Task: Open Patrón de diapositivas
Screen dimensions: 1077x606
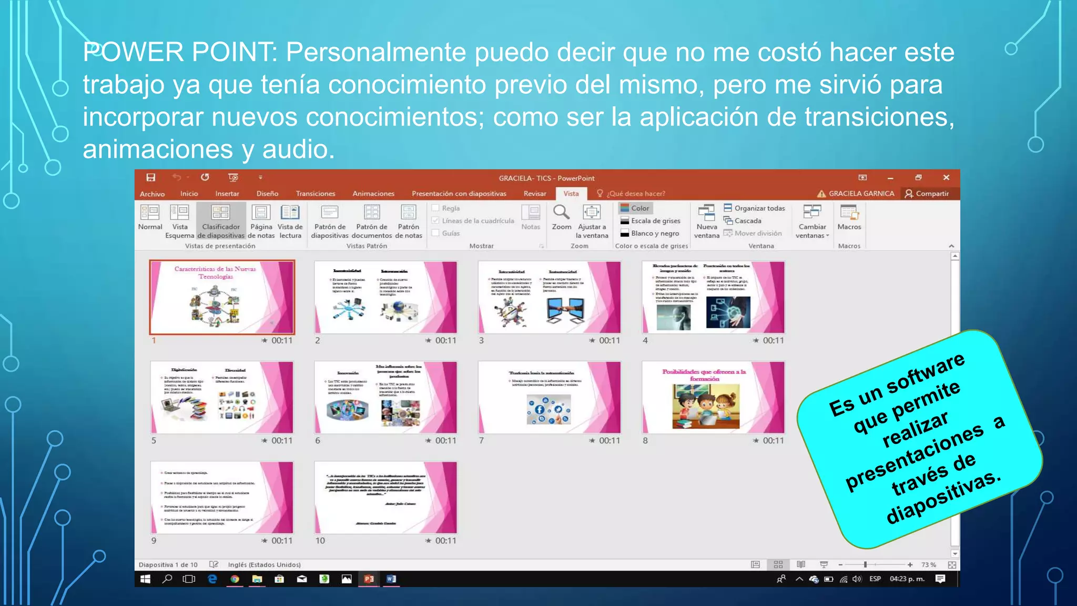Action: 330,221
